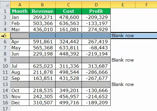Click revenue value 229,198
This screenshot has height=111, width=157.
[42, 54]
